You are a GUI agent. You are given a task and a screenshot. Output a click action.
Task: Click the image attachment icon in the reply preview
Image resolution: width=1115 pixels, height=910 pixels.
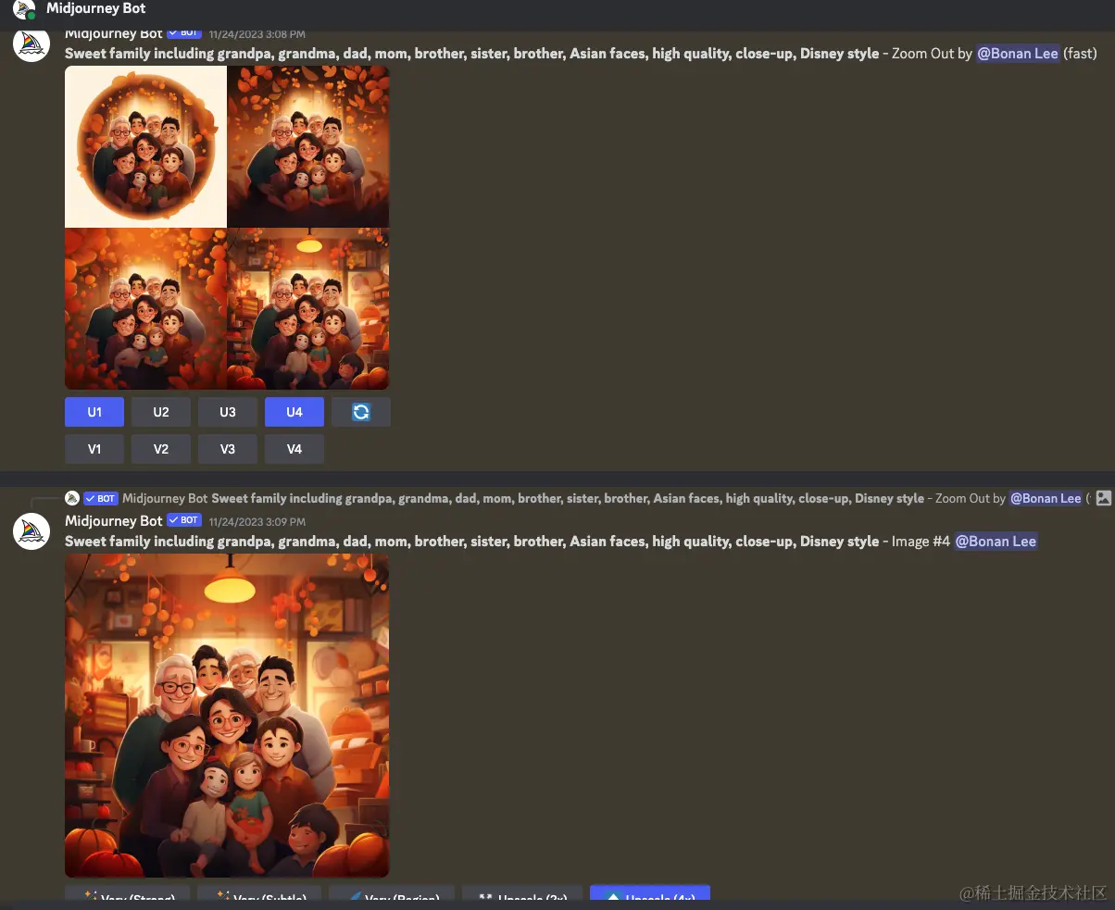tap(1103, 498)
